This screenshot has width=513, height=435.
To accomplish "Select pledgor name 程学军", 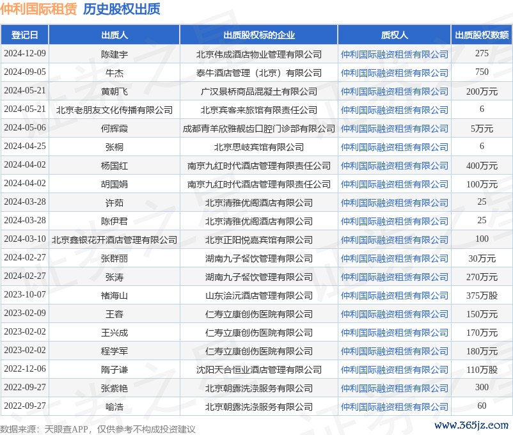I will point(114,351).
